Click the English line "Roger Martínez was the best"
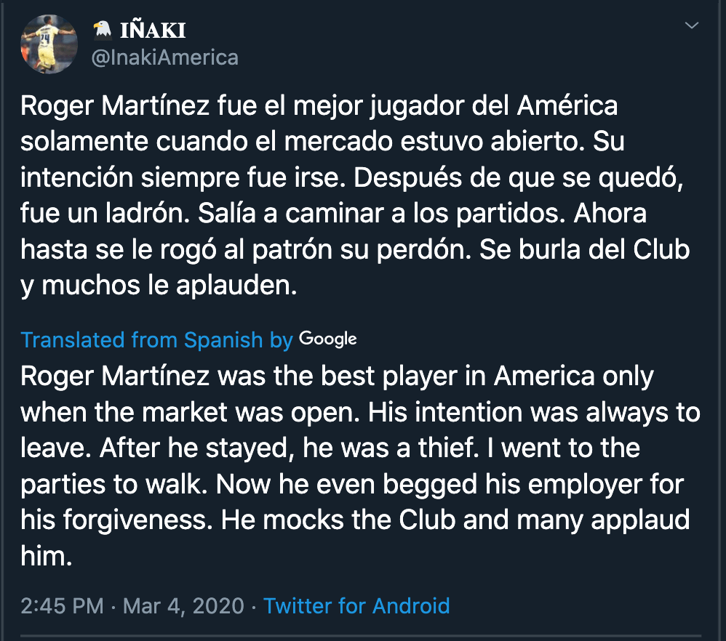 pyautogui.click(x=337, y=376)
